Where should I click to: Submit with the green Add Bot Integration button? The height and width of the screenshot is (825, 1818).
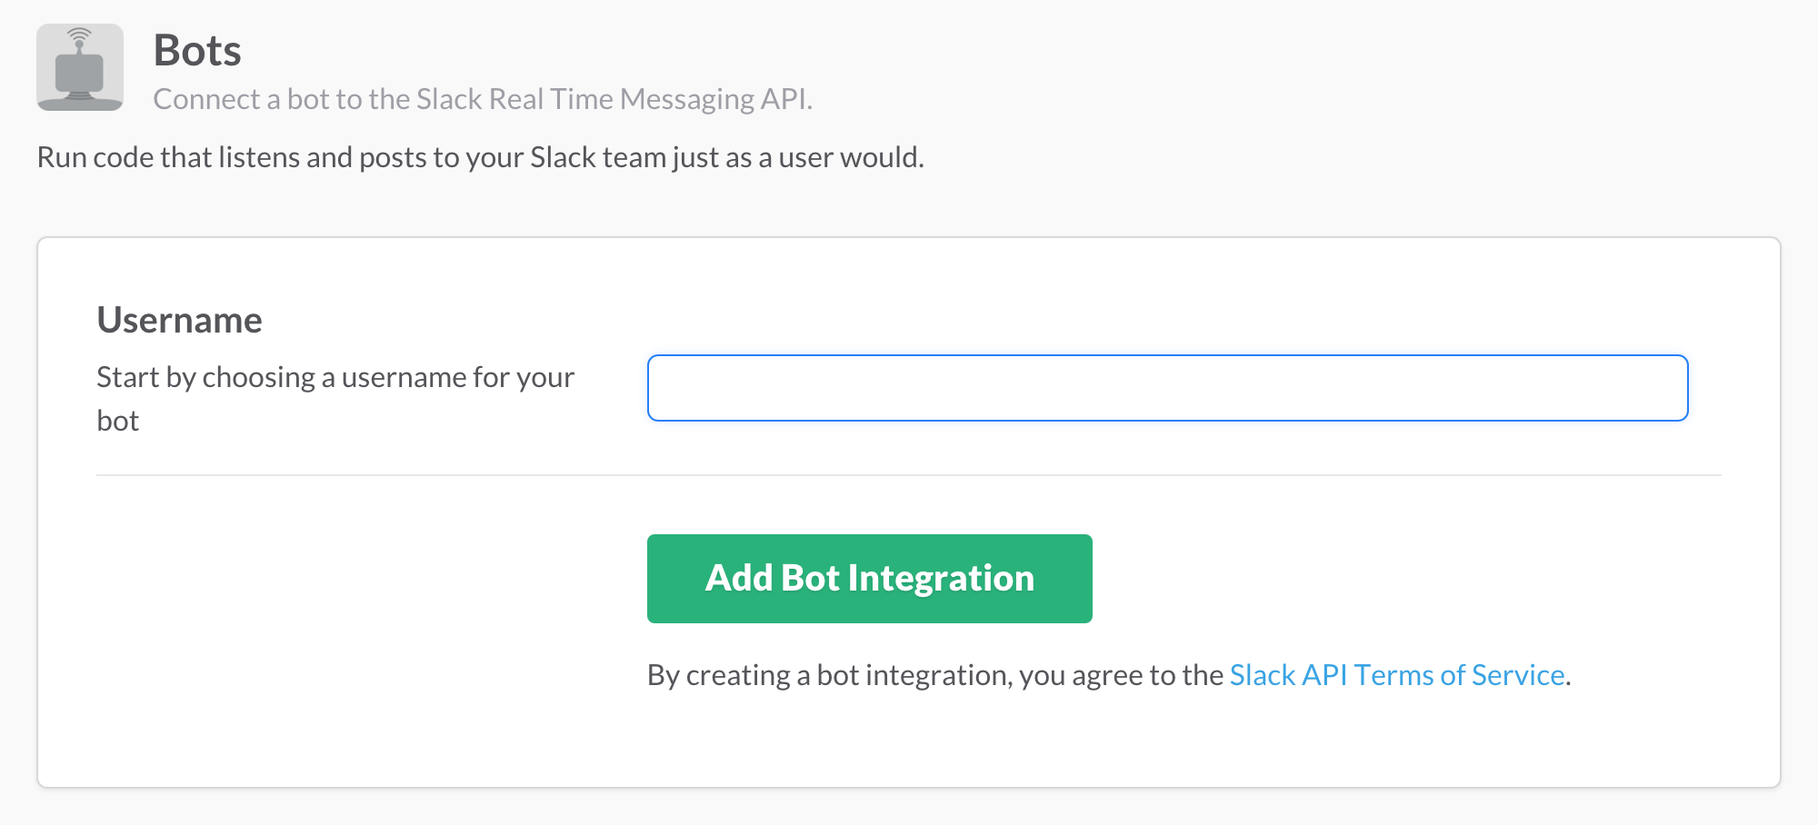(x=869, y=579)
